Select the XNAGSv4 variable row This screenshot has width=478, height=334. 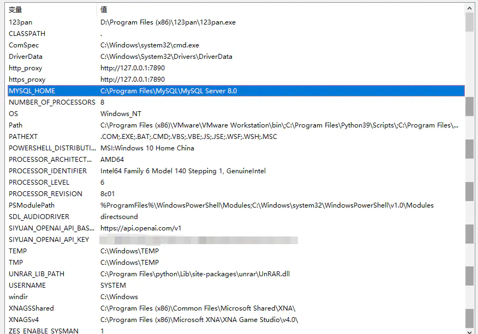[236, 320]
